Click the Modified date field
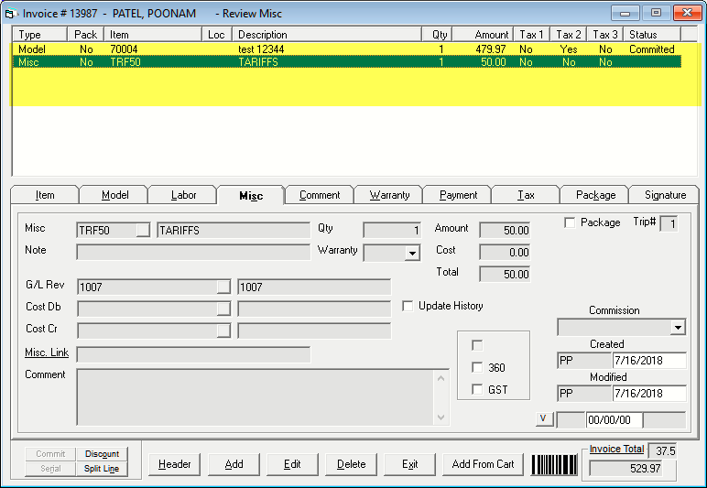 pyautogui.click(x=649, y=394)
